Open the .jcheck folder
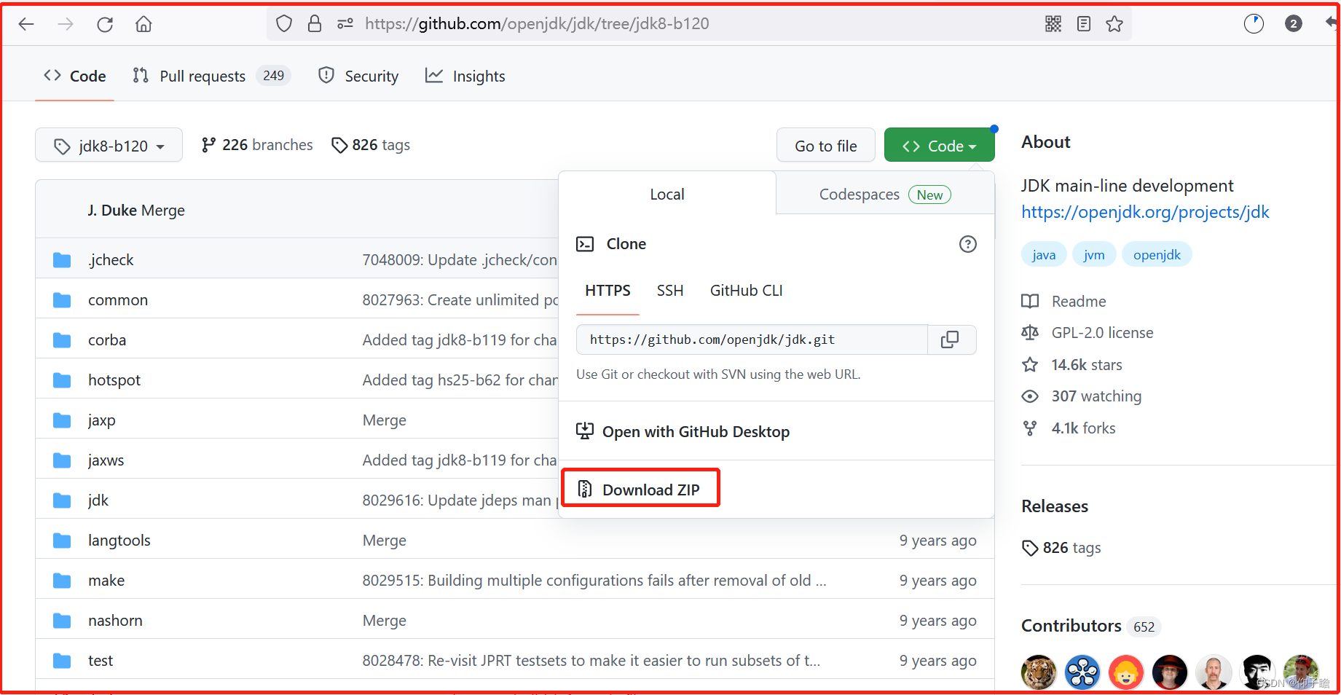Image resolution: width=1341 pixels, height=695 pixels. click(x=111, y=260)
